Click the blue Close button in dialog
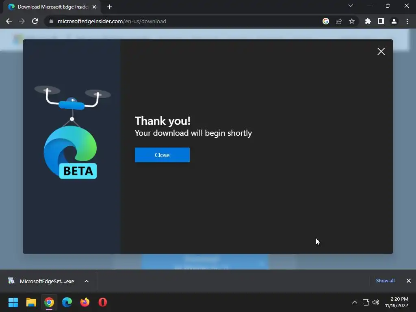 162,155
